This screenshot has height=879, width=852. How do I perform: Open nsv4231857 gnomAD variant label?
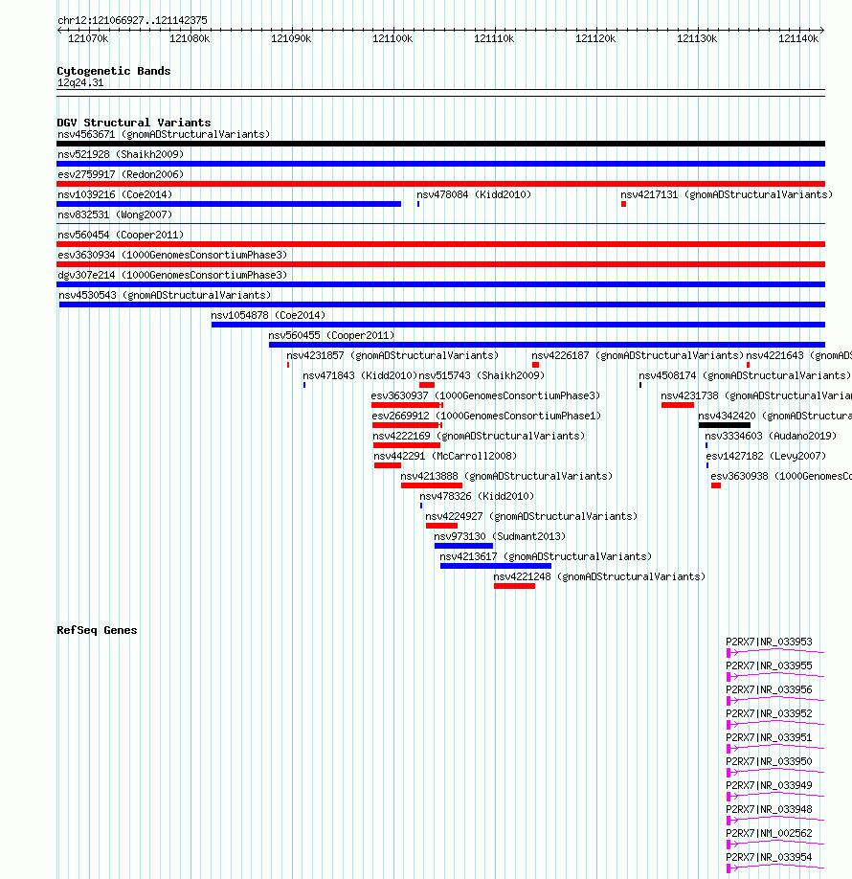pos(392,356)
